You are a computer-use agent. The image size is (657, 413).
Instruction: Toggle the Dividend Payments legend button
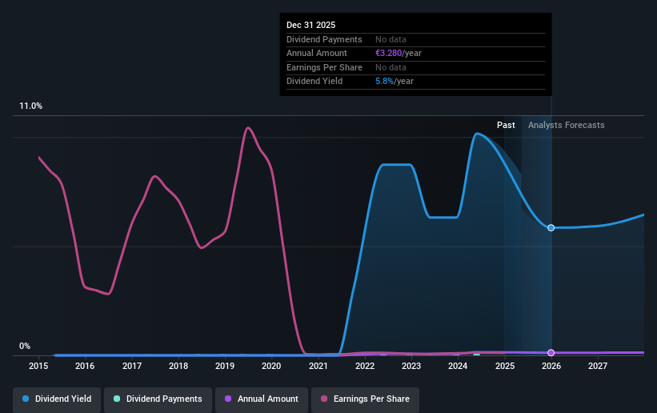click(158, 399)
